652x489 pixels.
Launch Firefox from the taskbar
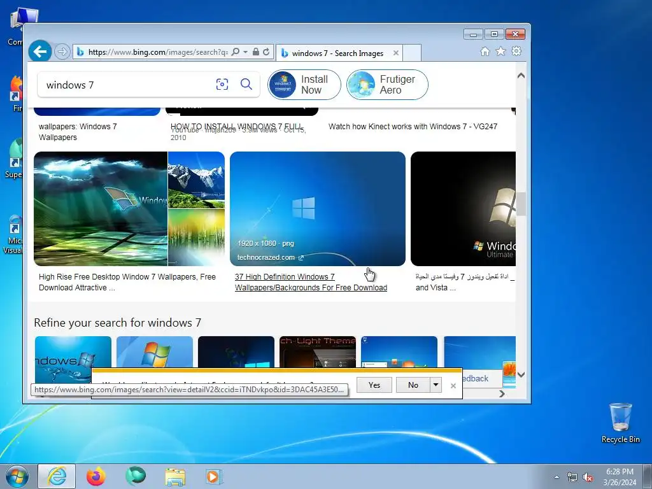pyautogui.click(x=96, y=476)
